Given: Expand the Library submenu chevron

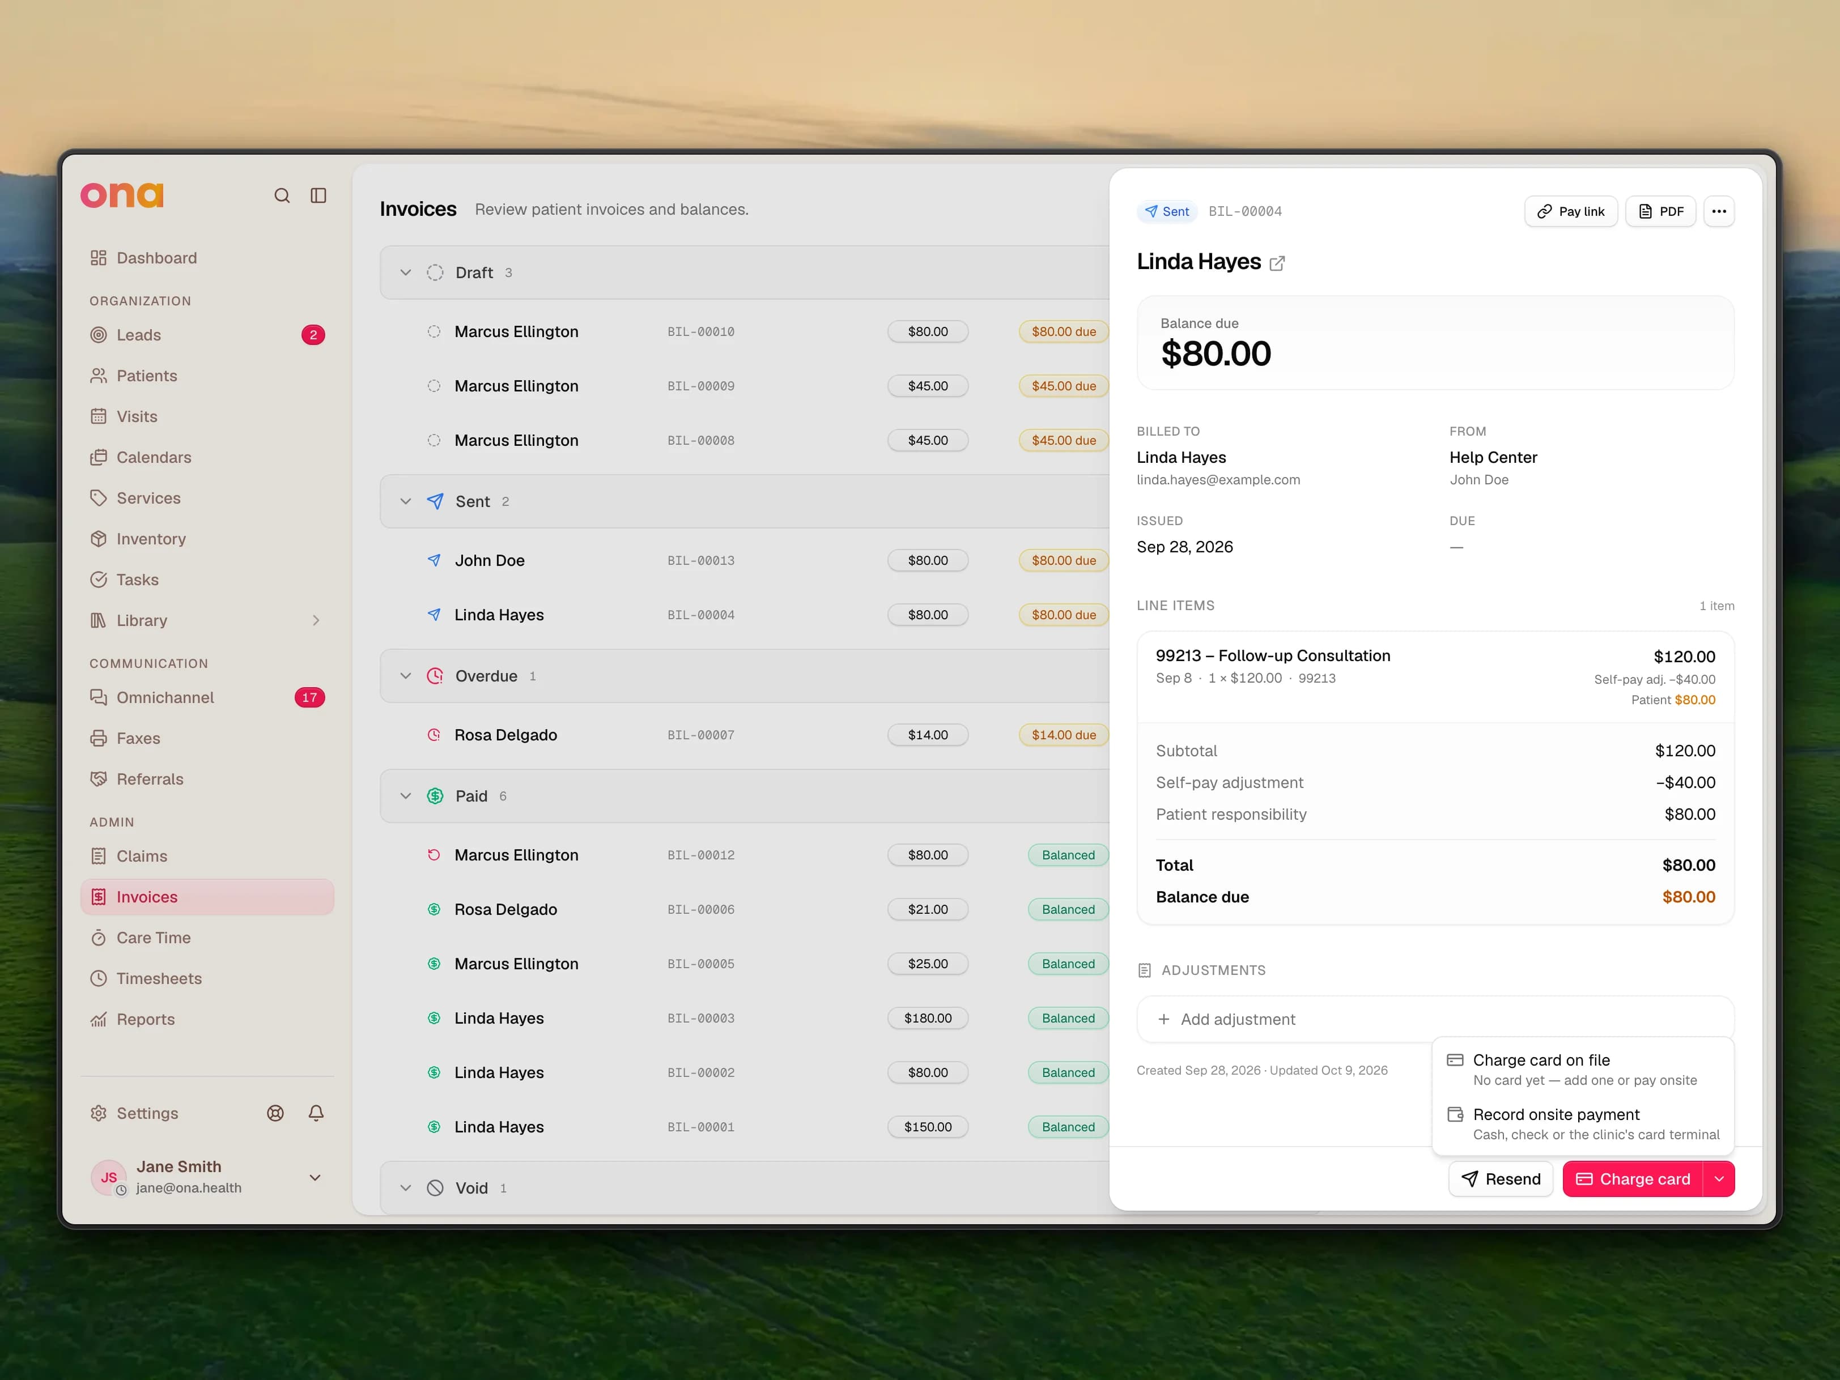Looking at the screenshot, I should click(315, 620).
